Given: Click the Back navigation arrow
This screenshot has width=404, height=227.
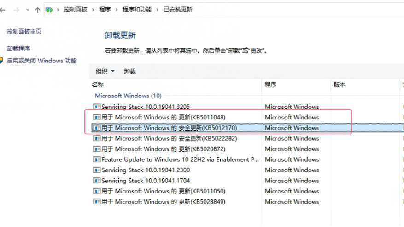Looking at the screenshot, I should pyautogui.click(x=3, y=10).
